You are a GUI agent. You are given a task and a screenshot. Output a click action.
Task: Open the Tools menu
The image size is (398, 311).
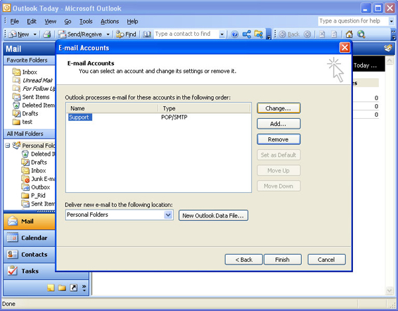click(x=86, y=21)
